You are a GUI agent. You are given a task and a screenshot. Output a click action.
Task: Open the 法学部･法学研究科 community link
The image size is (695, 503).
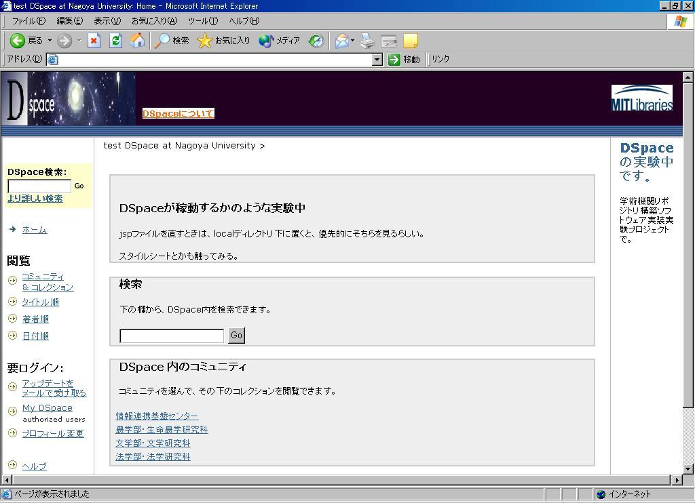[153, 457]
